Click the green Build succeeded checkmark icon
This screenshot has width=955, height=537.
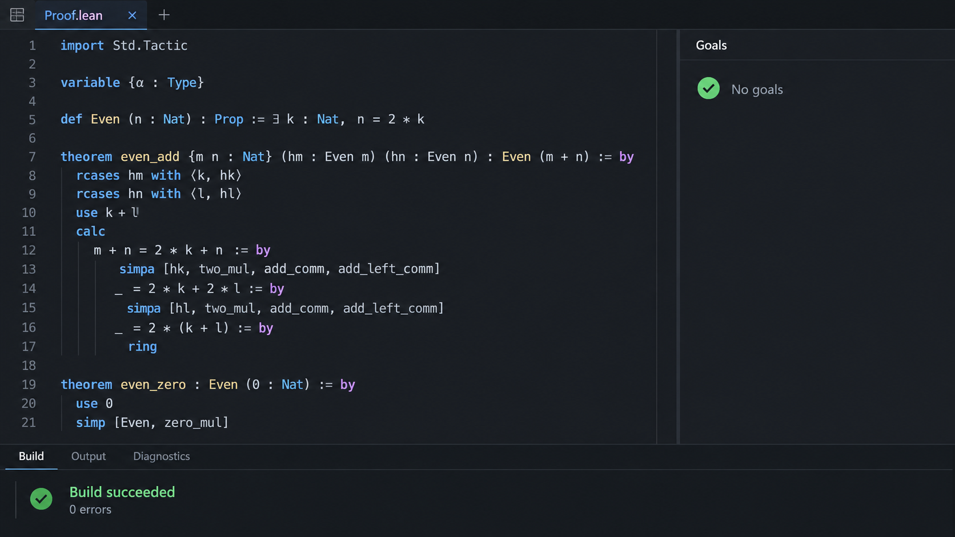[x=41, y=499]
